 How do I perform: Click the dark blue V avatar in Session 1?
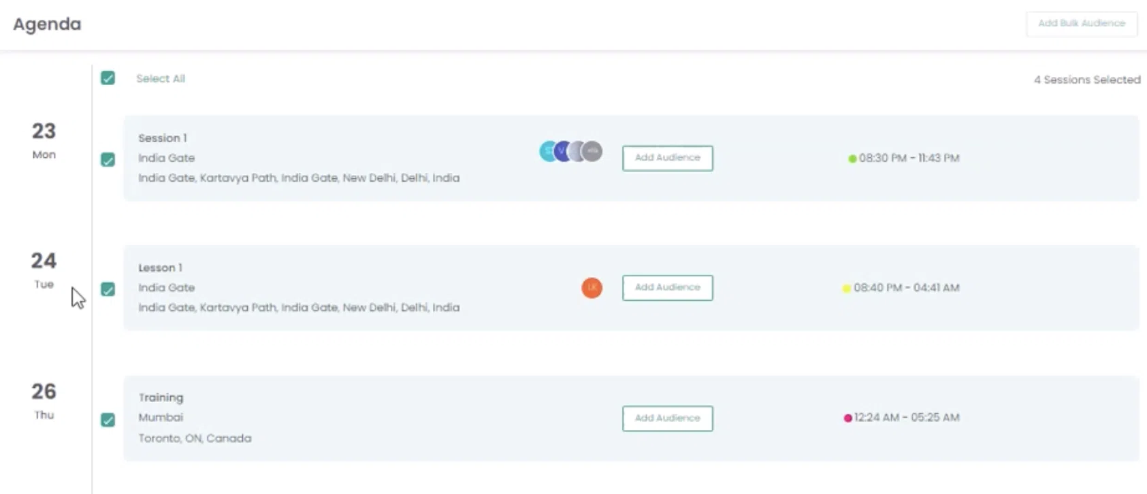562,151
